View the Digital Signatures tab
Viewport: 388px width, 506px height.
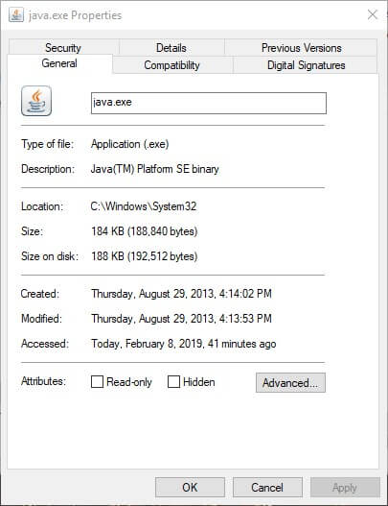pyautogui.click(x=306, y=65)
